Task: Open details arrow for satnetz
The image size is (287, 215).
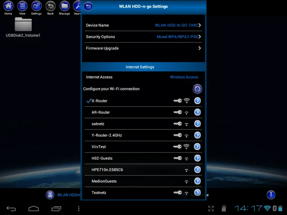Action: [x=197, y=124]
